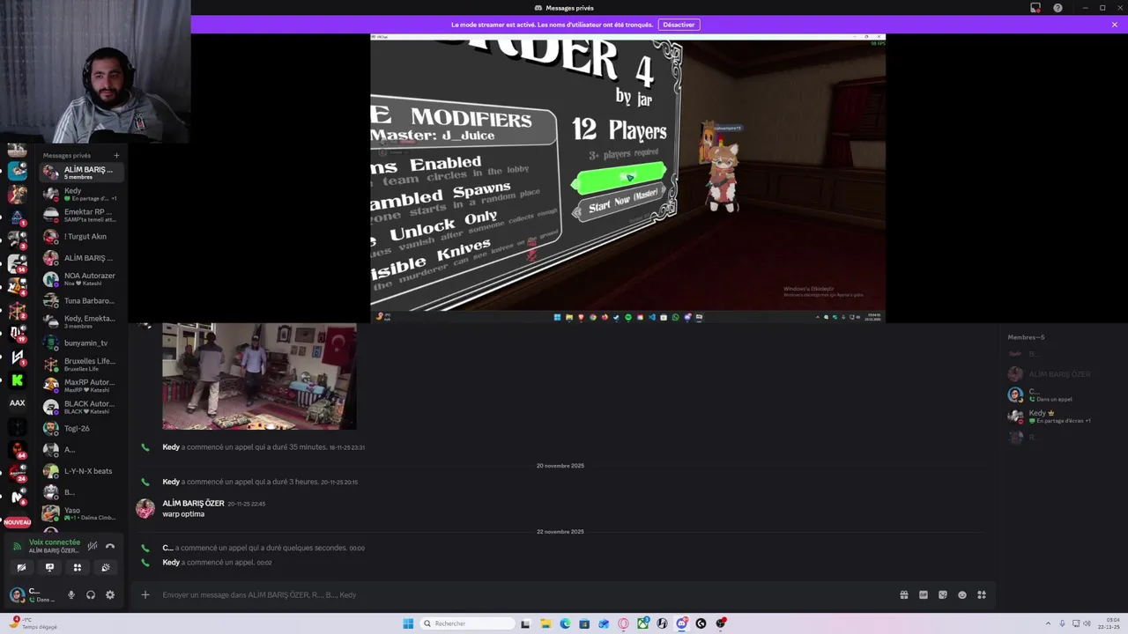Open Togi-26 direct message

[79, 429]
